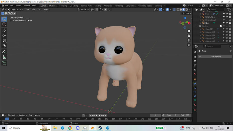The width and height of the screenshot is (233, 131).
Task: Select the Move tool
Action: 4,30
